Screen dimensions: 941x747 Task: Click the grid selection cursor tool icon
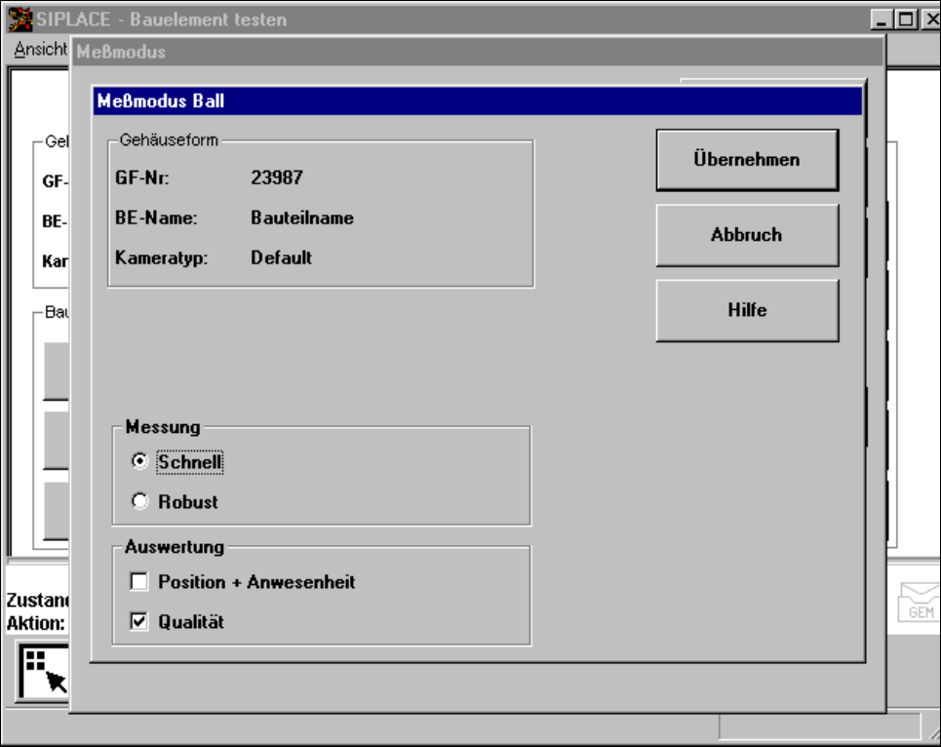coord(43,671)
